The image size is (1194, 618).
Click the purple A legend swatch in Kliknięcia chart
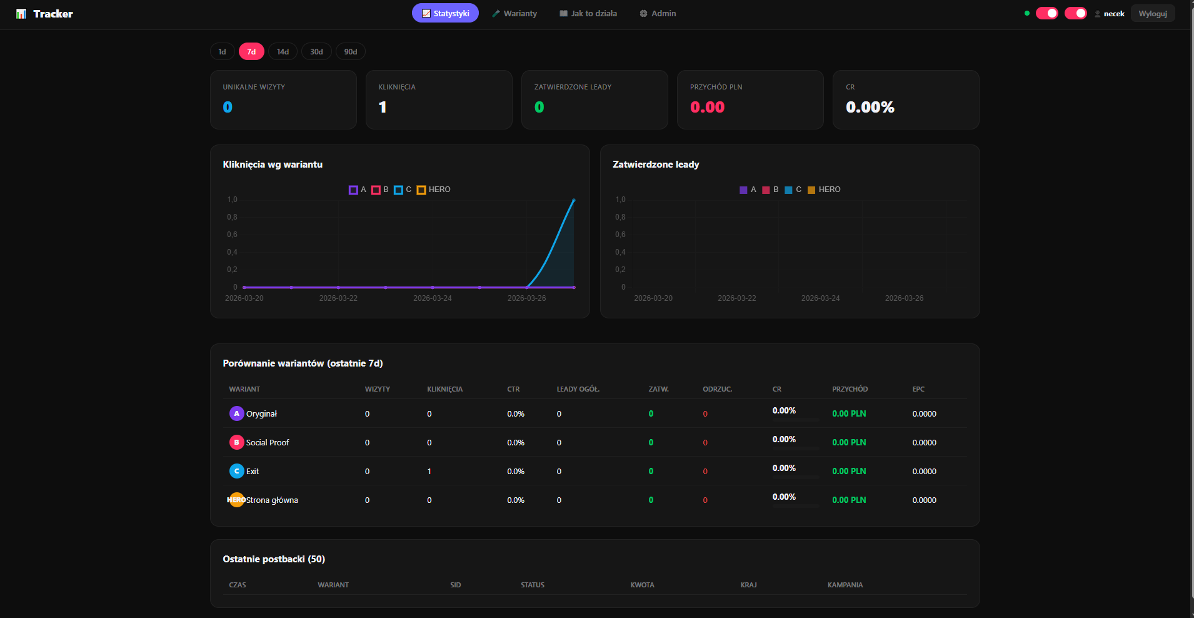(x=353, y=190)
